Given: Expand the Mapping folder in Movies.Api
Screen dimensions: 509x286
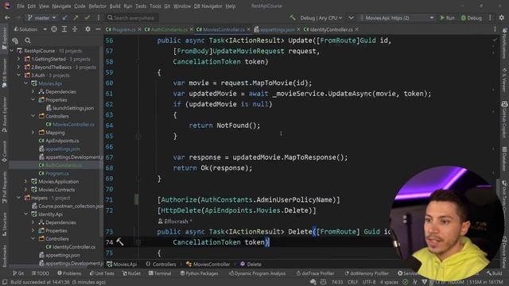Looking at the screenshot, I should [x=33, y=133].
